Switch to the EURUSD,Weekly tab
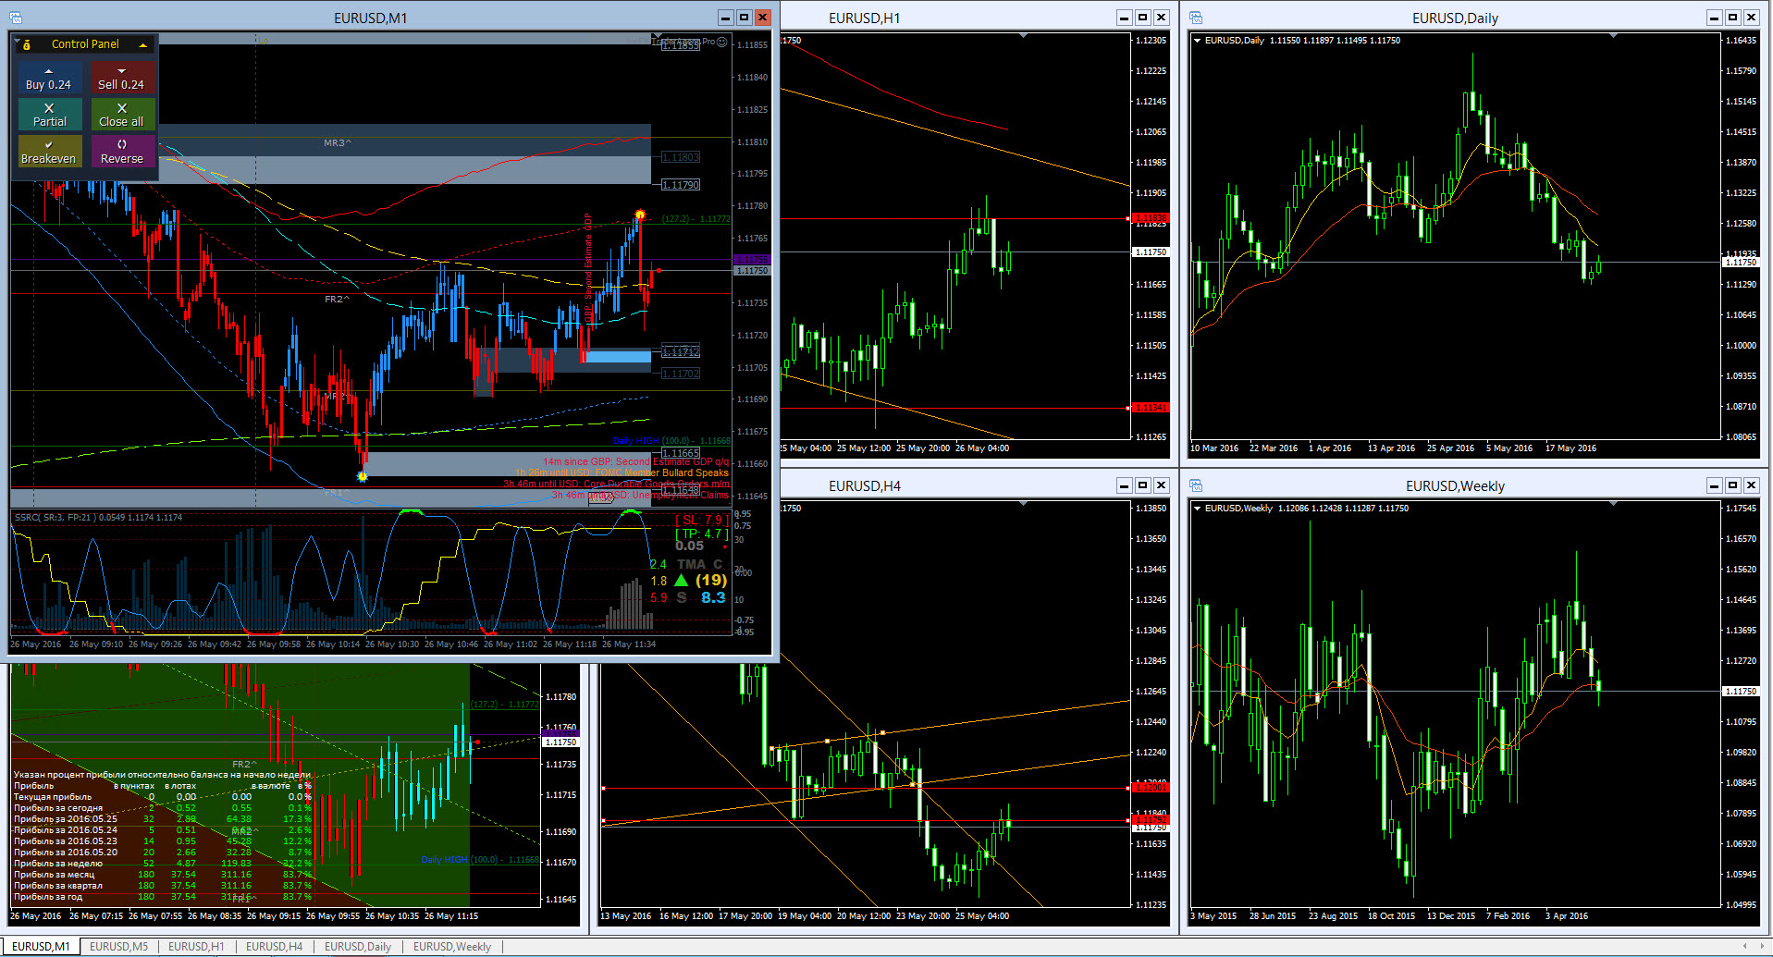The width and height of the screenshot is (1773, 957). tap(452, 946)
